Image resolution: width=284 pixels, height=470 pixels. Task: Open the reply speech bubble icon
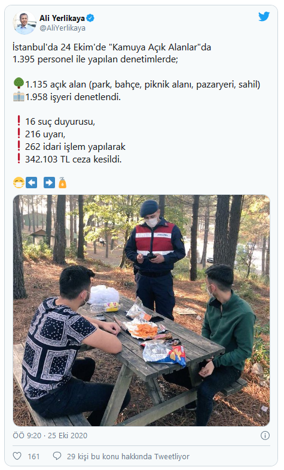(57, 456)
